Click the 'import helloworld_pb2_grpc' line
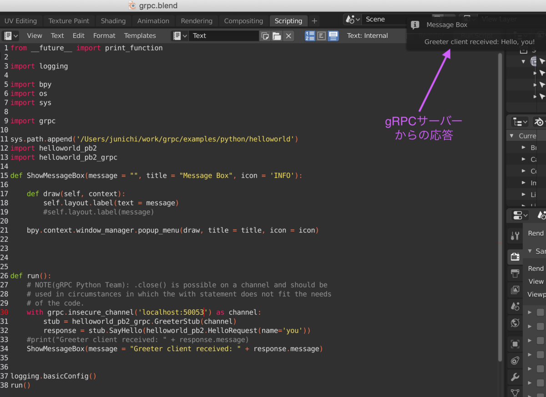The width and height of the screenshot is (546, 397). [x=64, y=157]
